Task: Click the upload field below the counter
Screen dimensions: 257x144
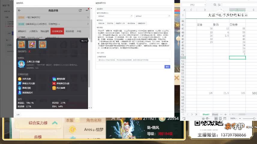Action: coord(133,60)
